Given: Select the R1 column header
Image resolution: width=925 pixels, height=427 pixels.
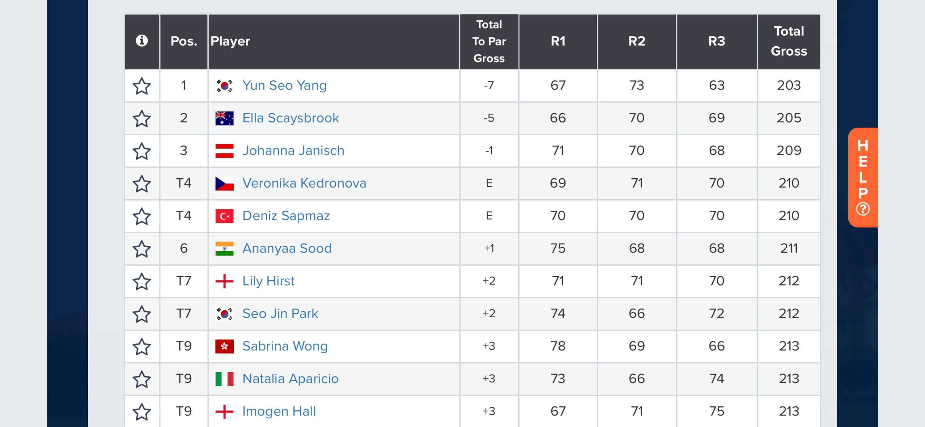Looking at the screenshot, I should pos(558,41).
